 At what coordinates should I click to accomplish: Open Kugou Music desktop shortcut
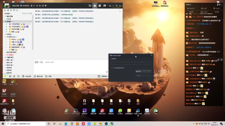(x=111, y=111)
